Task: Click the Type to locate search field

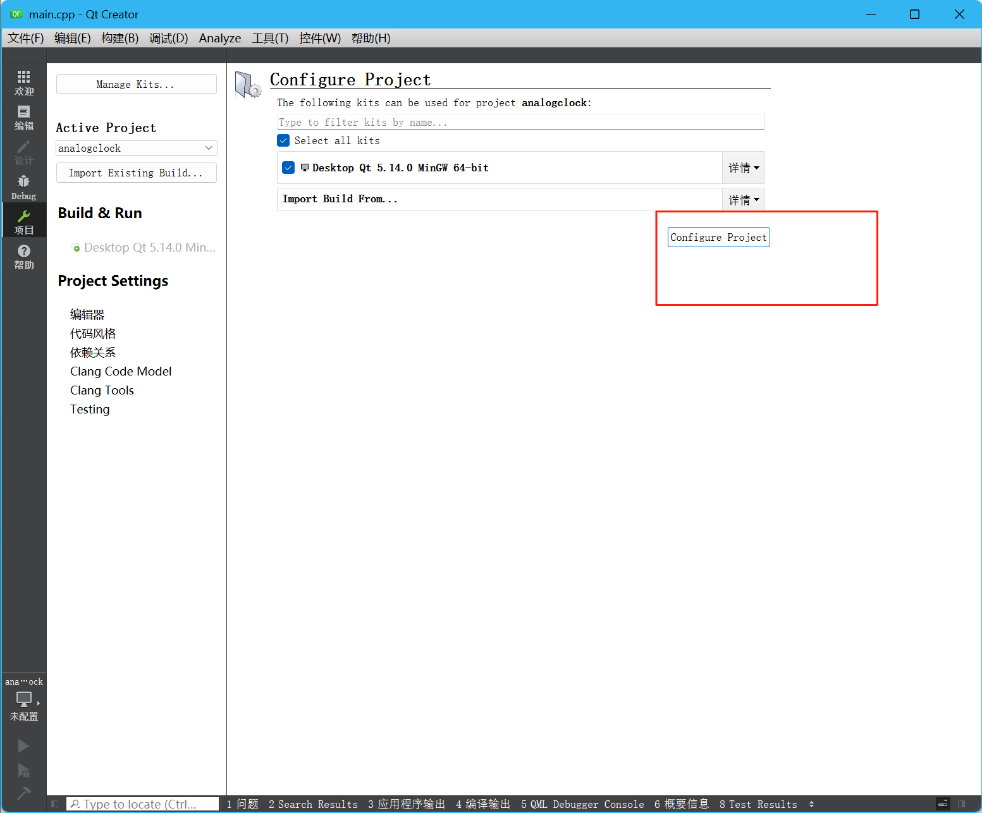Action: pyautogui.click(x=142, y=804)
